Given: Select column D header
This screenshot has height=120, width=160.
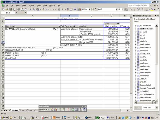Looking at the screenshot, I should pos(112,16).
